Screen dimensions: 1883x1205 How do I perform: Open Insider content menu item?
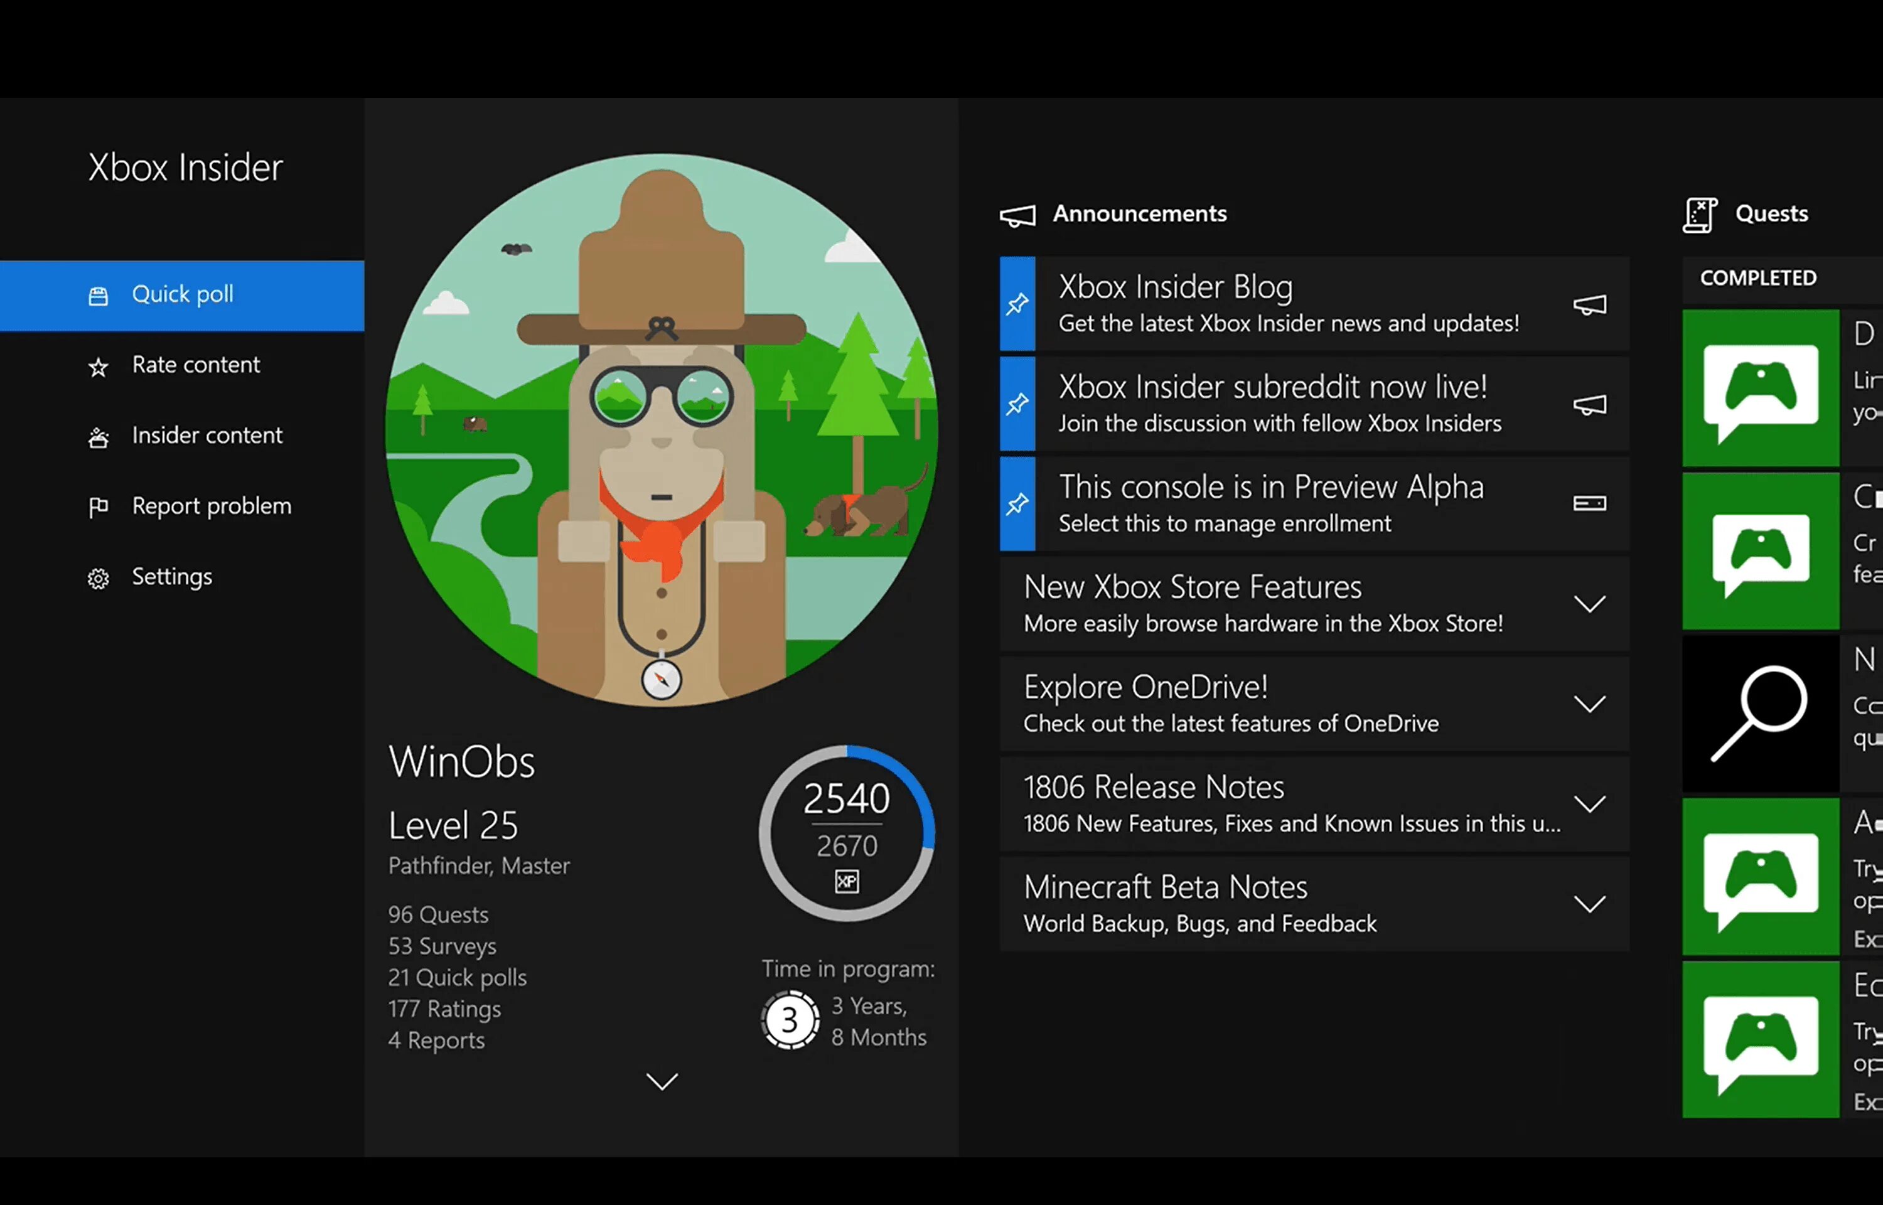pos(207,435)
